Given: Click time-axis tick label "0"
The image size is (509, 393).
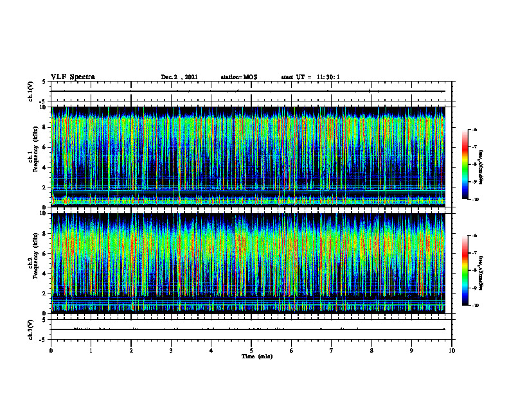Looking at the screenshot, I should [x=51, y=351].
